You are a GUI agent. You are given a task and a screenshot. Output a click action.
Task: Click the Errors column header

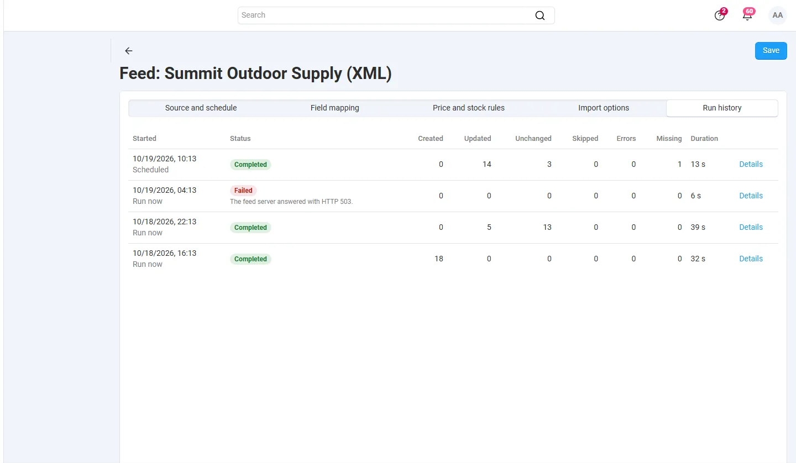(x=626, y=139)
